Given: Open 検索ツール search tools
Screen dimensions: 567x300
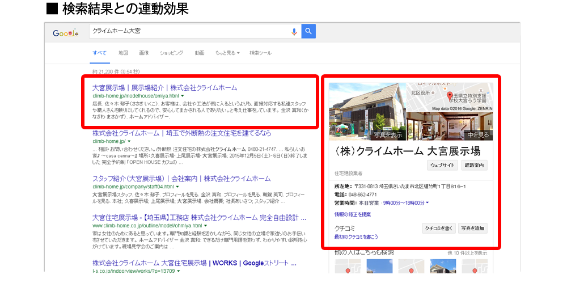Looking at the screenshot, I should pyautogui.click(x=260, y=53).
